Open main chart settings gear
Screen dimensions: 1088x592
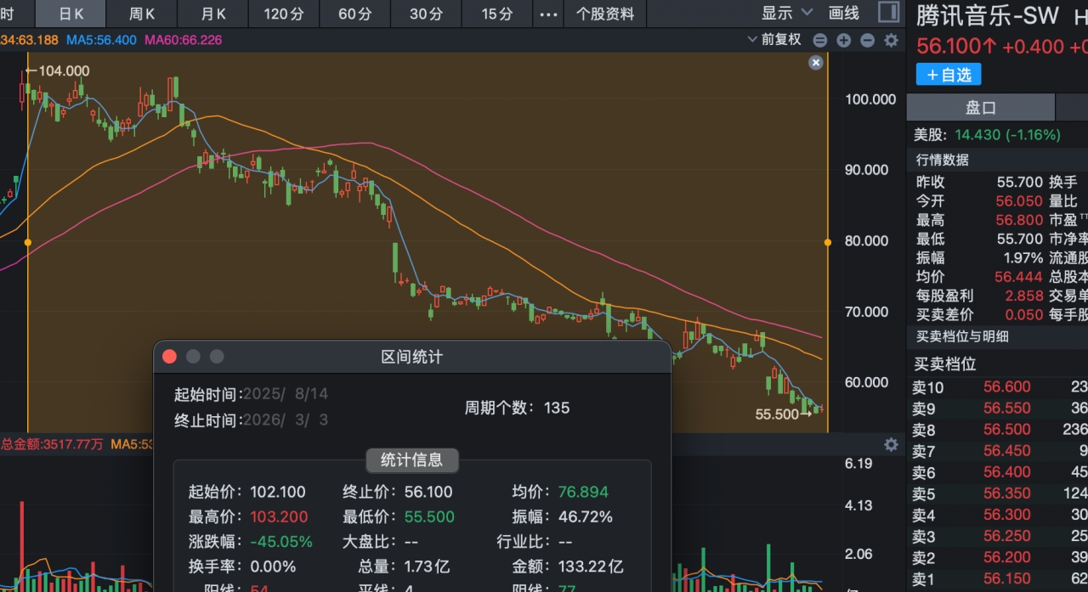pos(891,40)
